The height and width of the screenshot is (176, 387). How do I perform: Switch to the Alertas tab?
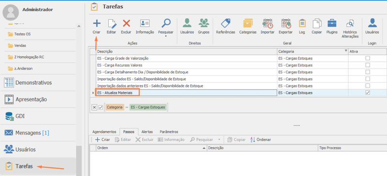click(147, 132)
